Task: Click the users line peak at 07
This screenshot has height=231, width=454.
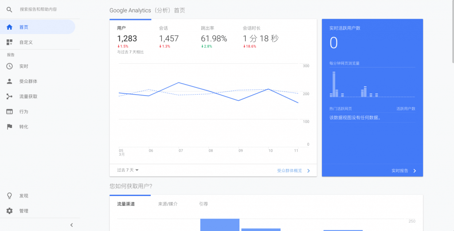Action: (x=179, y=83)
